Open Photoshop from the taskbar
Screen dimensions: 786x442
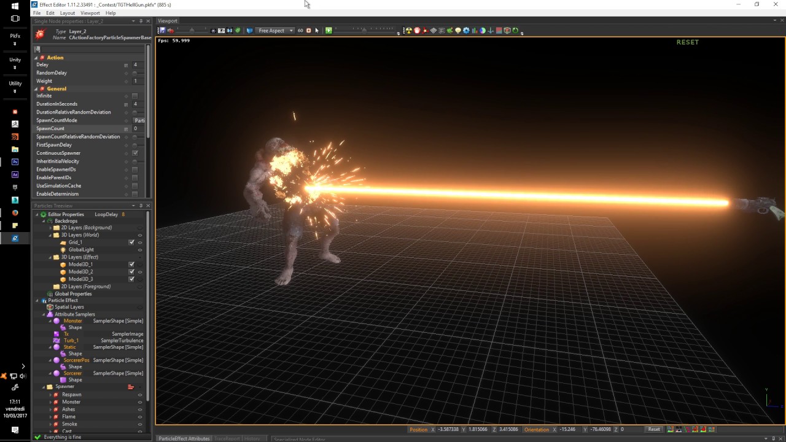pyautogui.click(x=15, y=162)
